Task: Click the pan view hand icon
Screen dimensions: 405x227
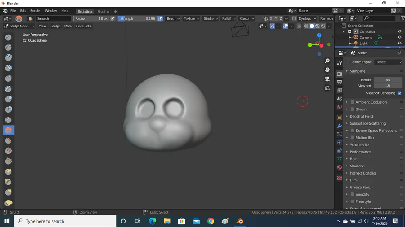Action: (x=327, y=70)
